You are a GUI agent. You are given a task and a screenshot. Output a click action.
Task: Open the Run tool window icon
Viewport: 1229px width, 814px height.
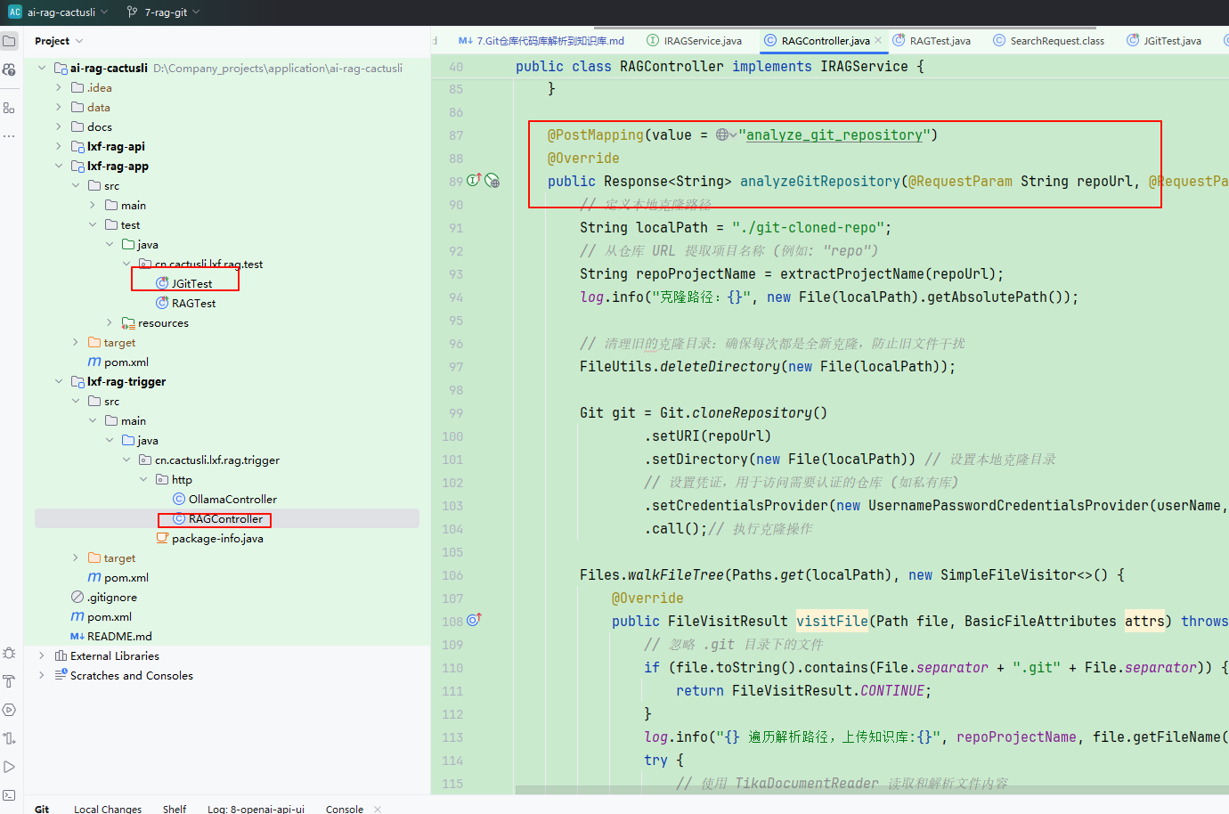click(9, 767)
